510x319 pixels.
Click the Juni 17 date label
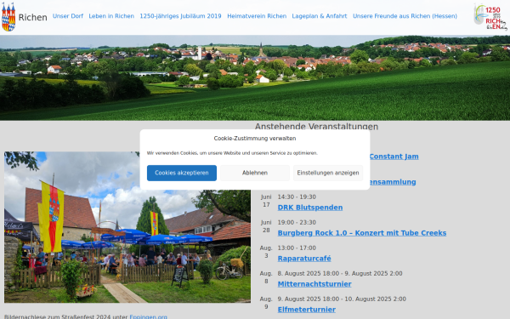tap(266, 201)
